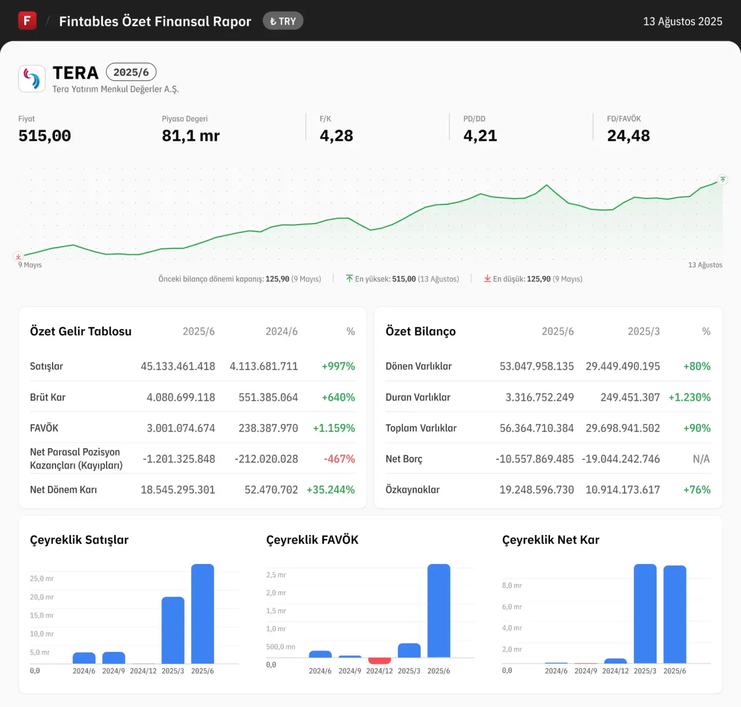This screenshot has height=707, width=741.
Task: Select the TRY currency badge
Action: [x=283, y=21]
